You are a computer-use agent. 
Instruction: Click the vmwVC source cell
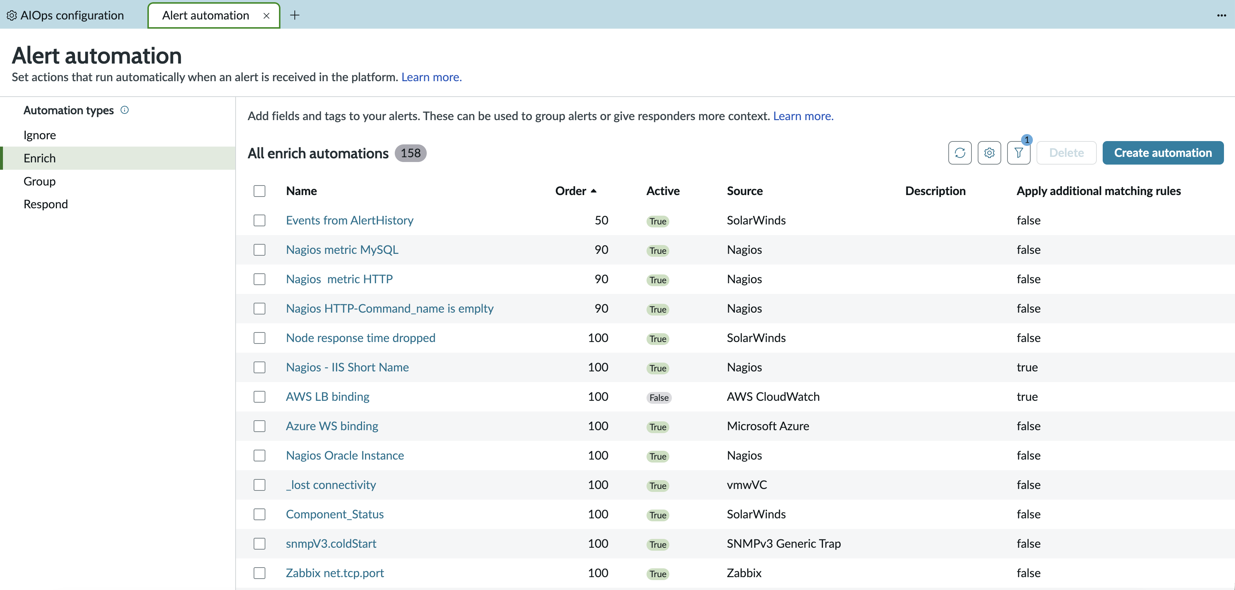pyautogui.click(x=747, y=485)
